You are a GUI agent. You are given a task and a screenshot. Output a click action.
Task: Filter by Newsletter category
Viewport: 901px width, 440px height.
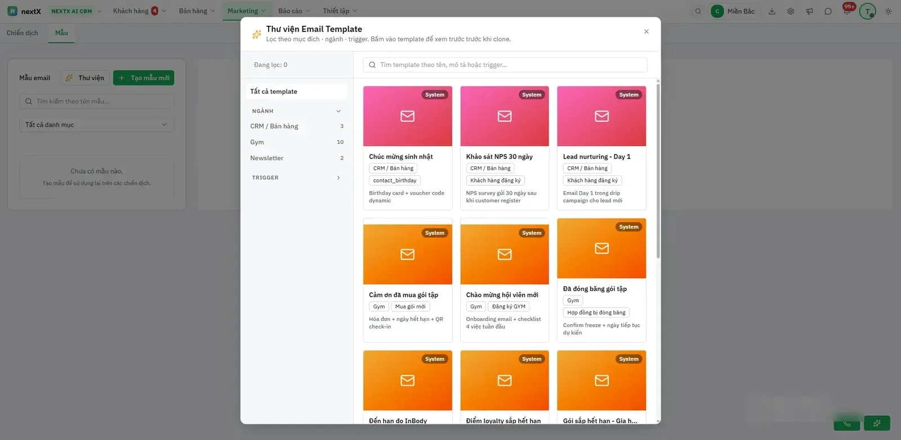click(x=297, y=158)
